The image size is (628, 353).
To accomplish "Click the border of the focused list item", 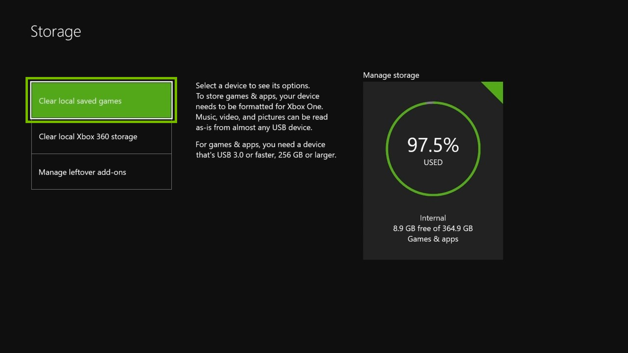I will (101, 77).
